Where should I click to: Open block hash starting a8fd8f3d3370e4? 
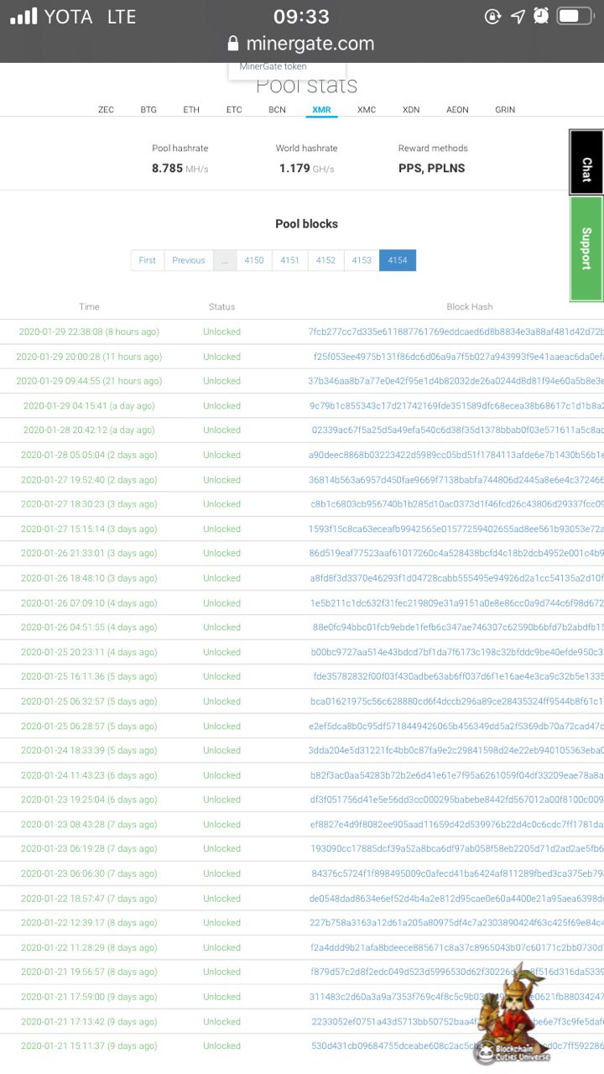pyautogui.click(x=456, y=579)
